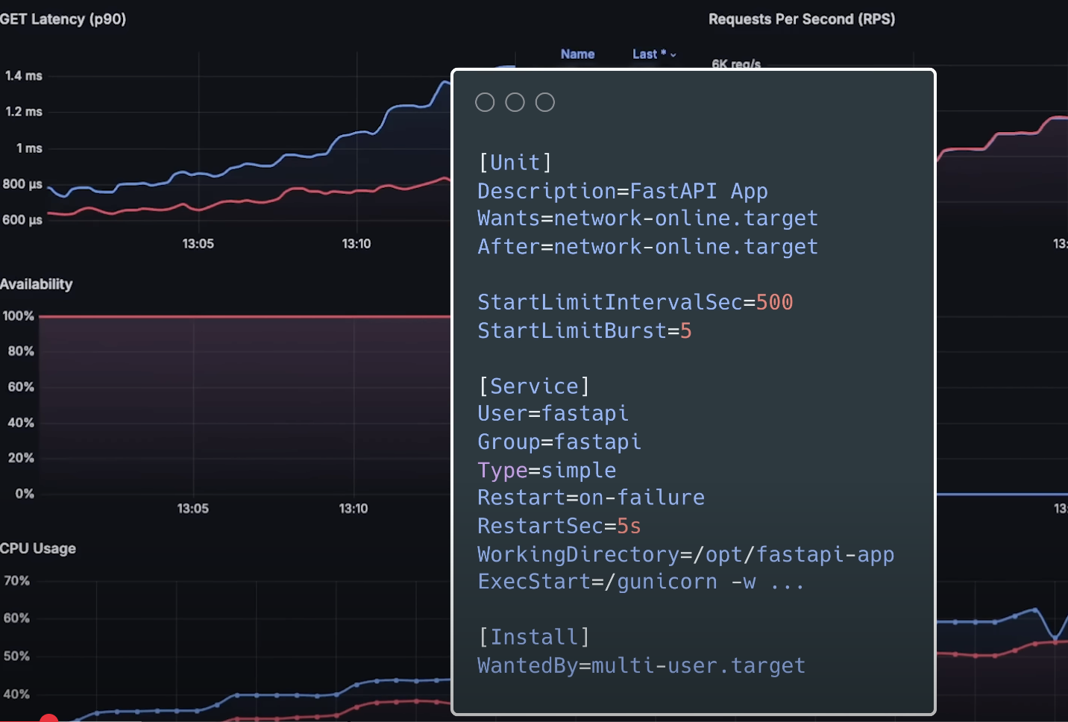Screen dimensions: 1068x722
Task: Click the '800 µs' latency axis label
Action: coord(22,183)
